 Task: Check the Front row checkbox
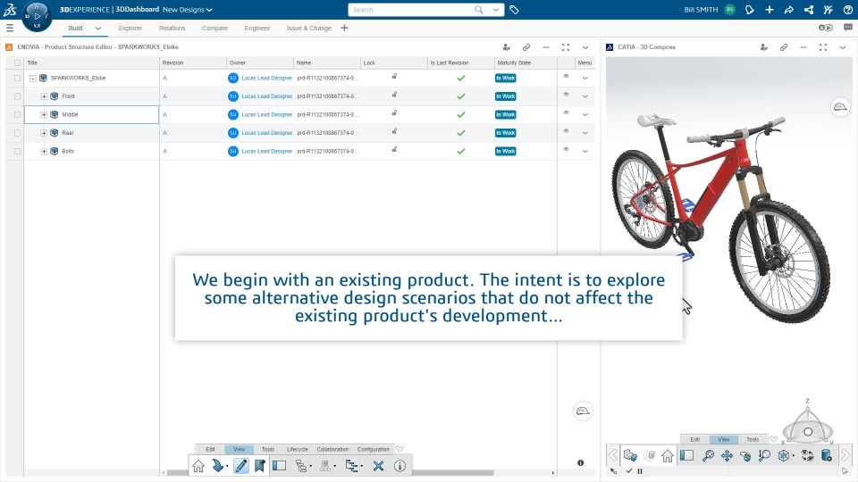point(18,96)
